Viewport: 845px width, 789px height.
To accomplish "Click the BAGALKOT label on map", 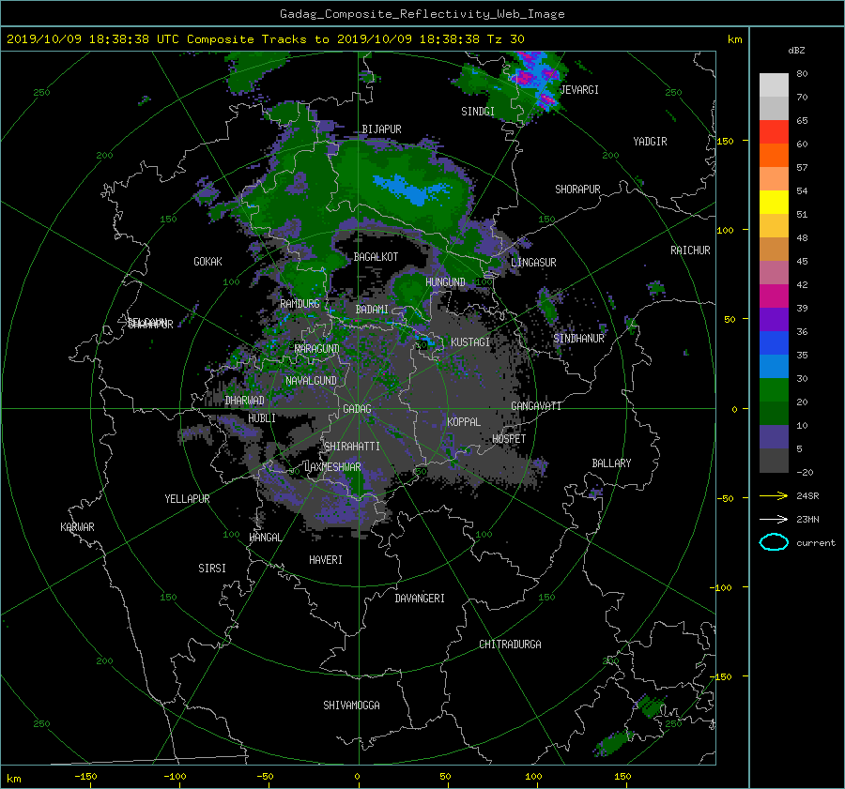I will [376, 257].
